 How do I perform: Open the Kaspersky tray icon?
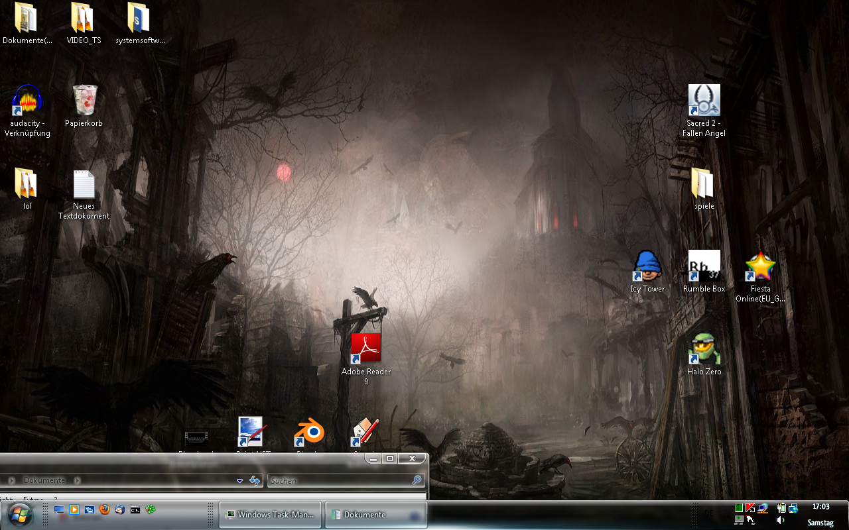tap(750, 508)
